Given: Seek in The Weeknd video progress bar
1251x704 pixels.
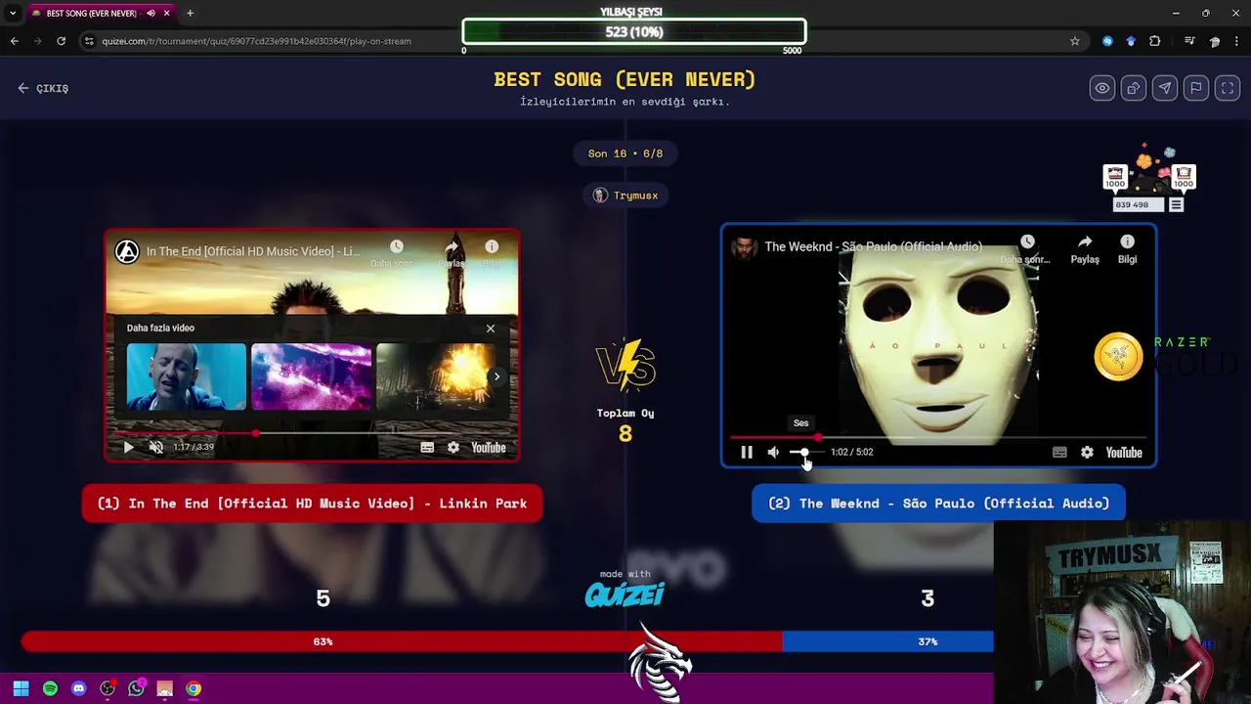Looking at the screenshot, I should coord(938,437).
